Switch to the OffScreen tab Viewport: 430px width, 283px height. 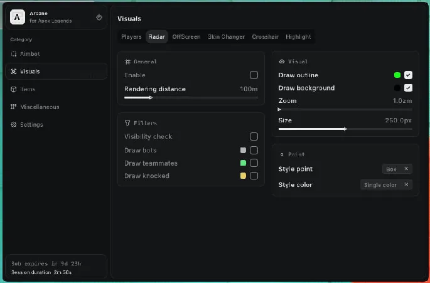coord(186,37)
